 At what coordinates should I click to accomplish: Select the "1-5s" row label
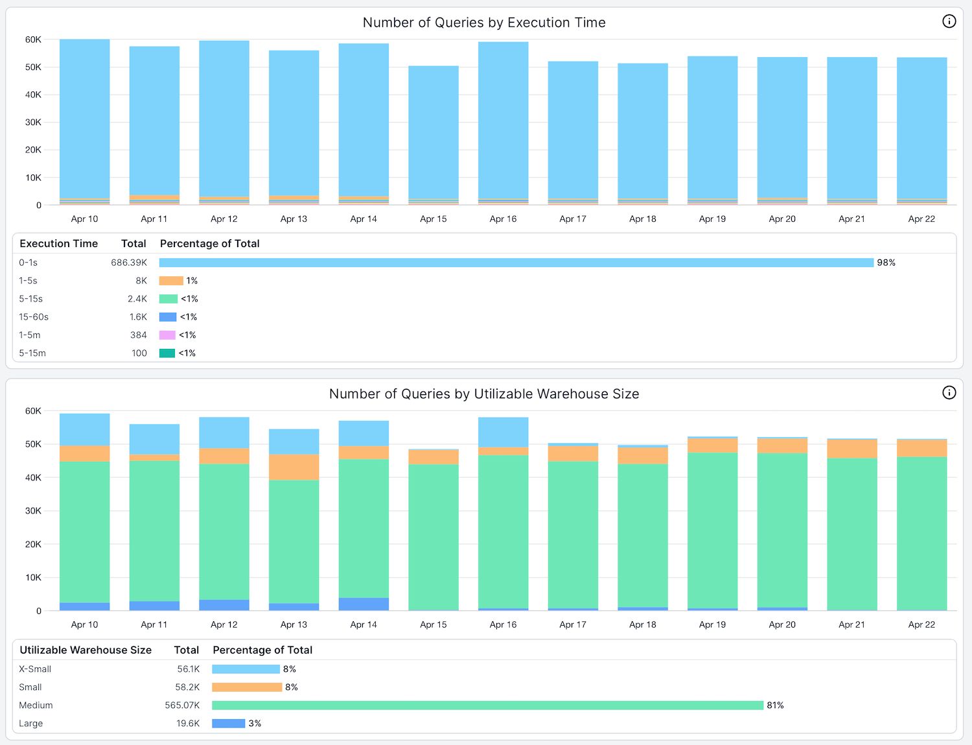pos(28,281)
